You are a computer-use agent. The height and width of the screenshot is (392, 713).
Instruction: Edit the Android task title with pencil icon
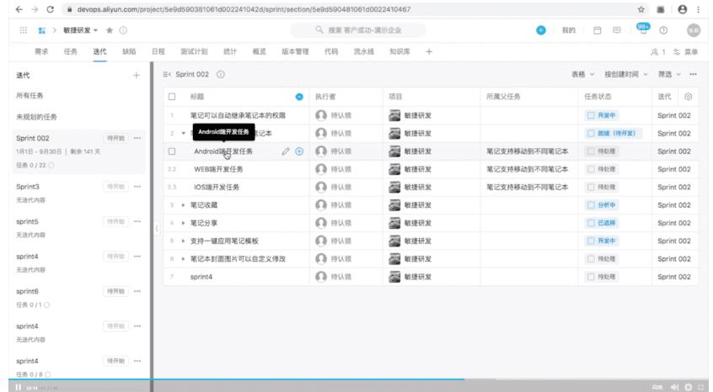pos(286,151)
